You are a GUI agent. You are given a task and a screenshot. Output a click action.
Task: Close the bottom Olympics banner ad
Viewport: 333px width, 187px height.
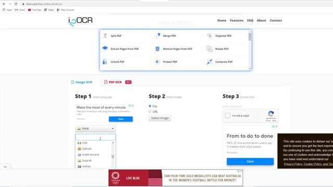point(241,171)
